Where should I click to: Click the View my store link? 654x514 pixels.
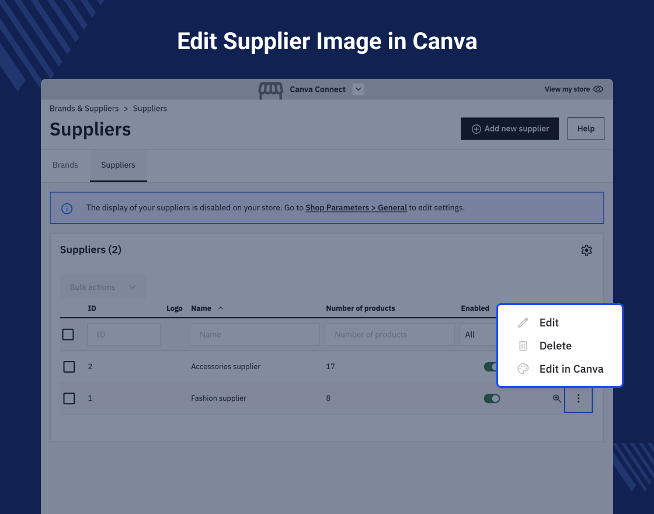point(567,89)
